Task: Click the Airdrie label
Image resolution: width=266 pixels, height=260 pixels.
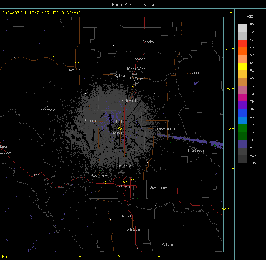Action: click(x=124, y=166)
